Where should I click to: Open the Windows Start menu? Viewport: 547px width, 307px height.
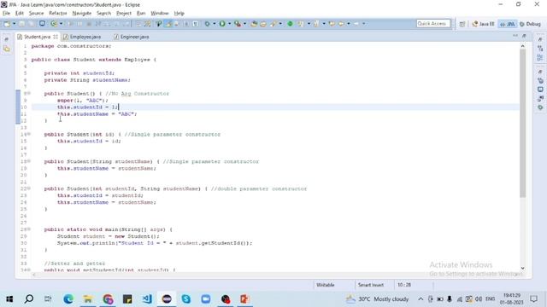[x=9, y=299]
